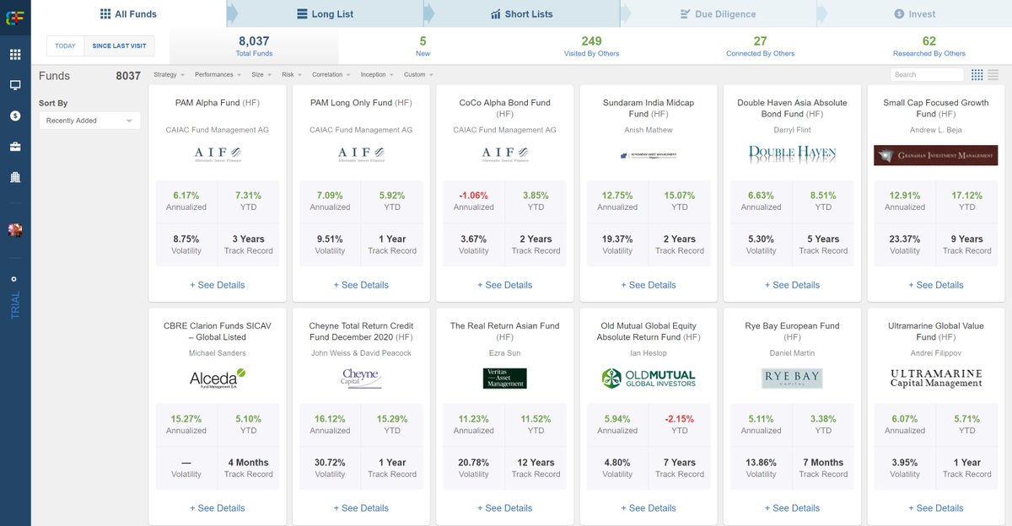This screenshot has width=1012, height=526.
Task: Expand the Size filter dropdown
Action: coord(261,75)
